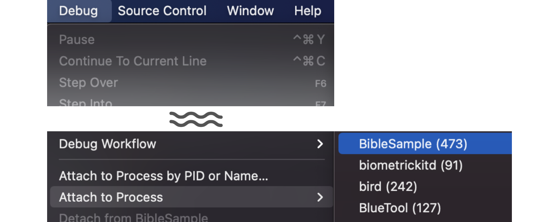The width and height of the screenshot is (559, 222).
Task: Select the bird (242) process
Action: (x=388, y=187)
